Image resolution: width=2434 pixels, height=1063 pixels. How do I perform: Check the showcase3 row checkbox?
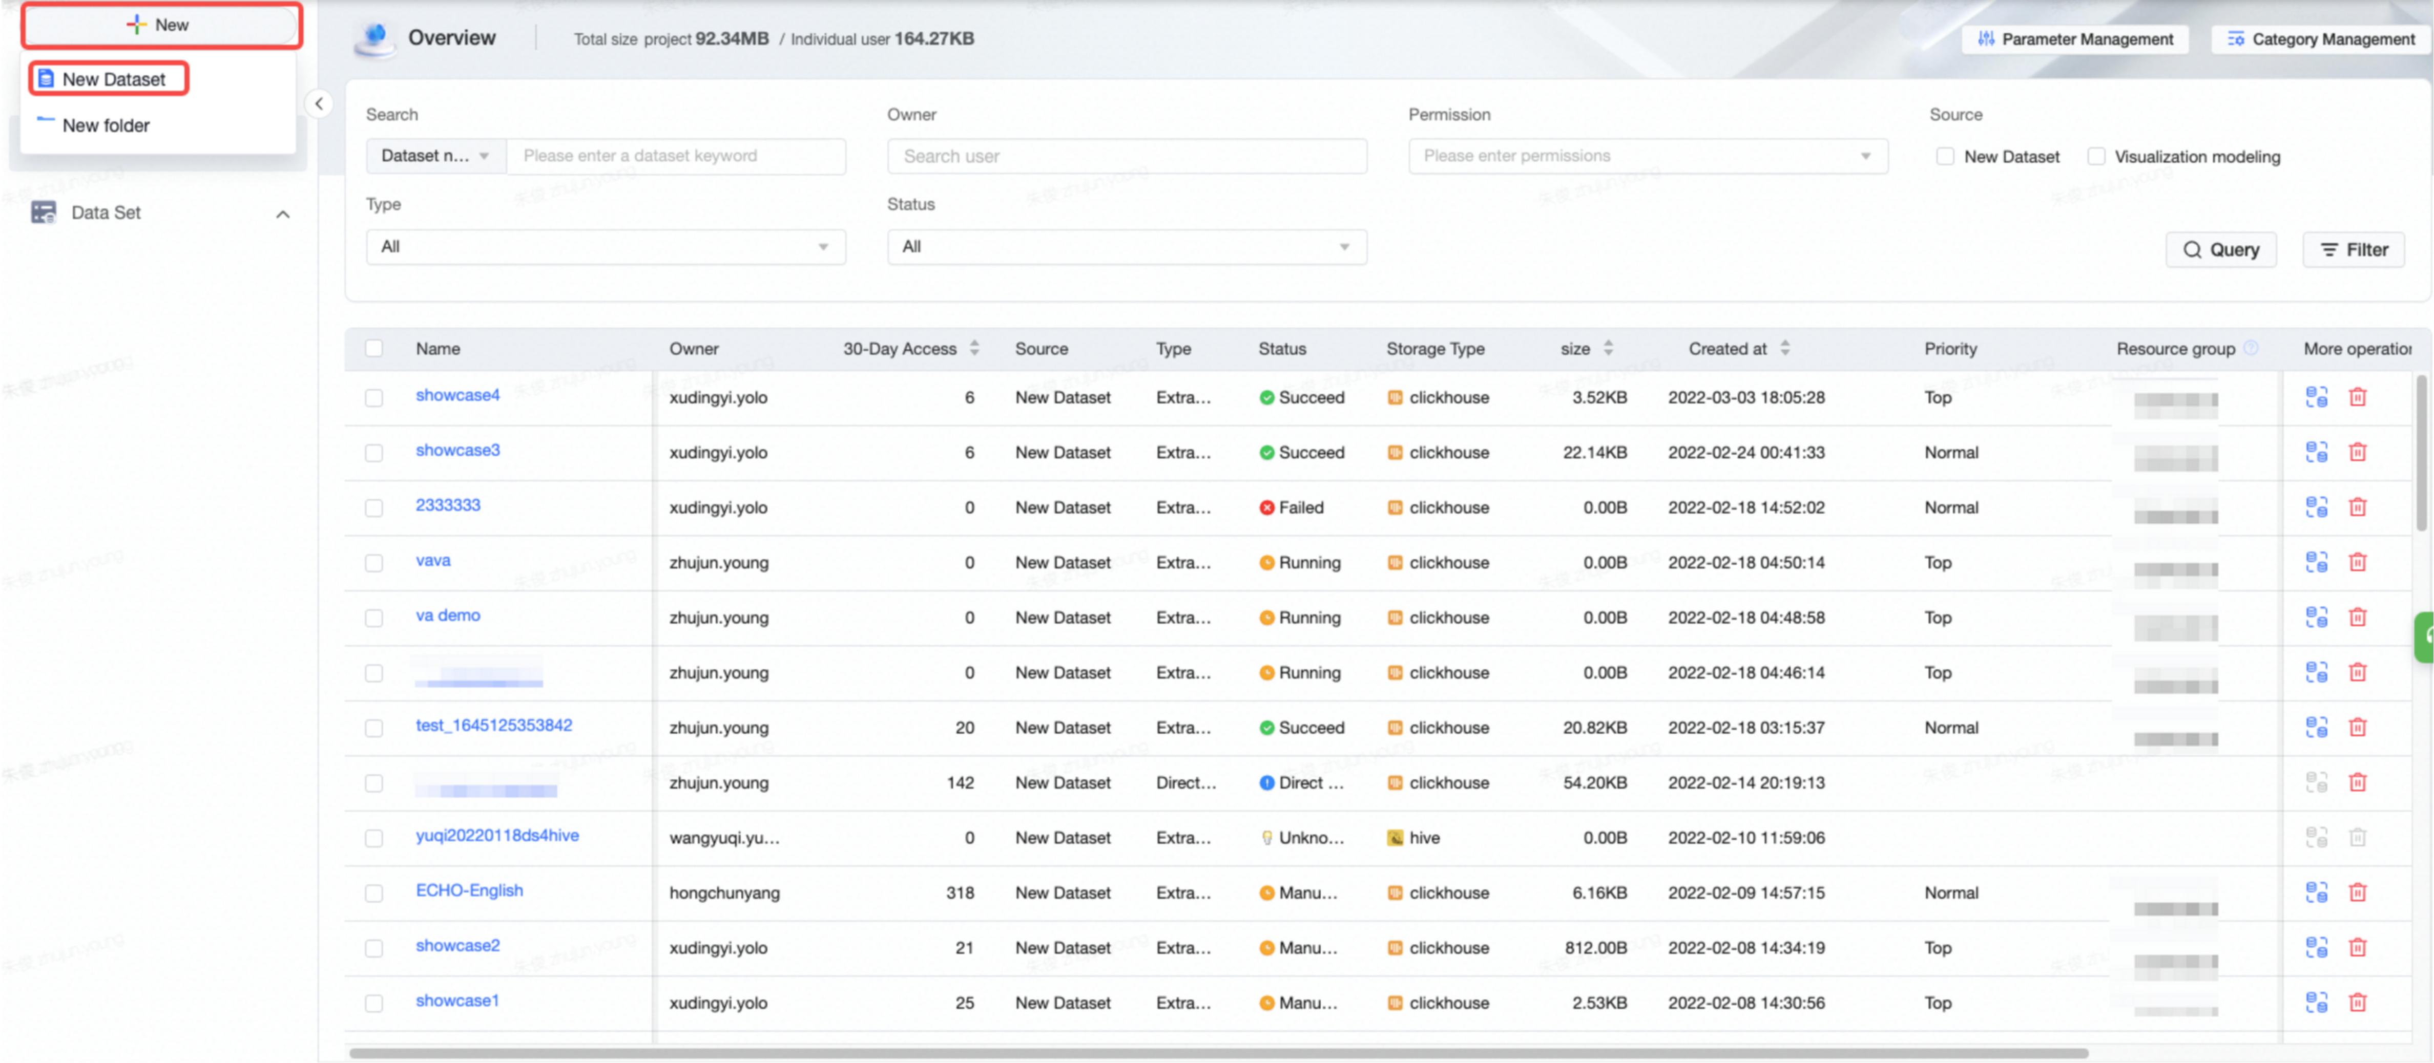coord(374,452)
